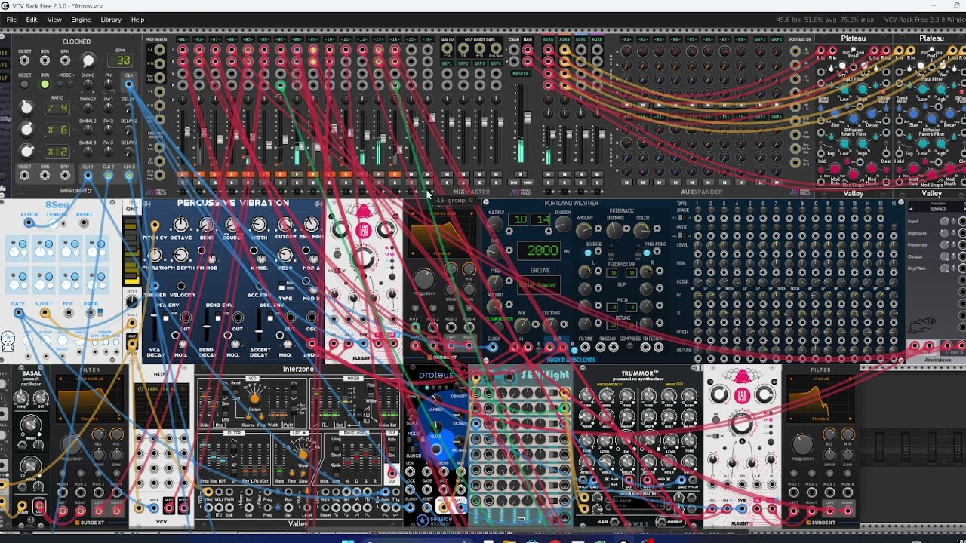Viewport: 966px width, 543px height.
Task: Toggle Portland Weather PING-PONG button
Action: coord(647,253)
